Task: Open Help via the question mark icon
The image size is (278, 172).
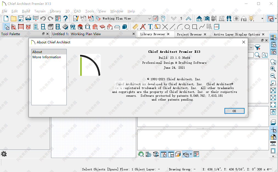Action: pyautogui.click(x=65, y=18)
